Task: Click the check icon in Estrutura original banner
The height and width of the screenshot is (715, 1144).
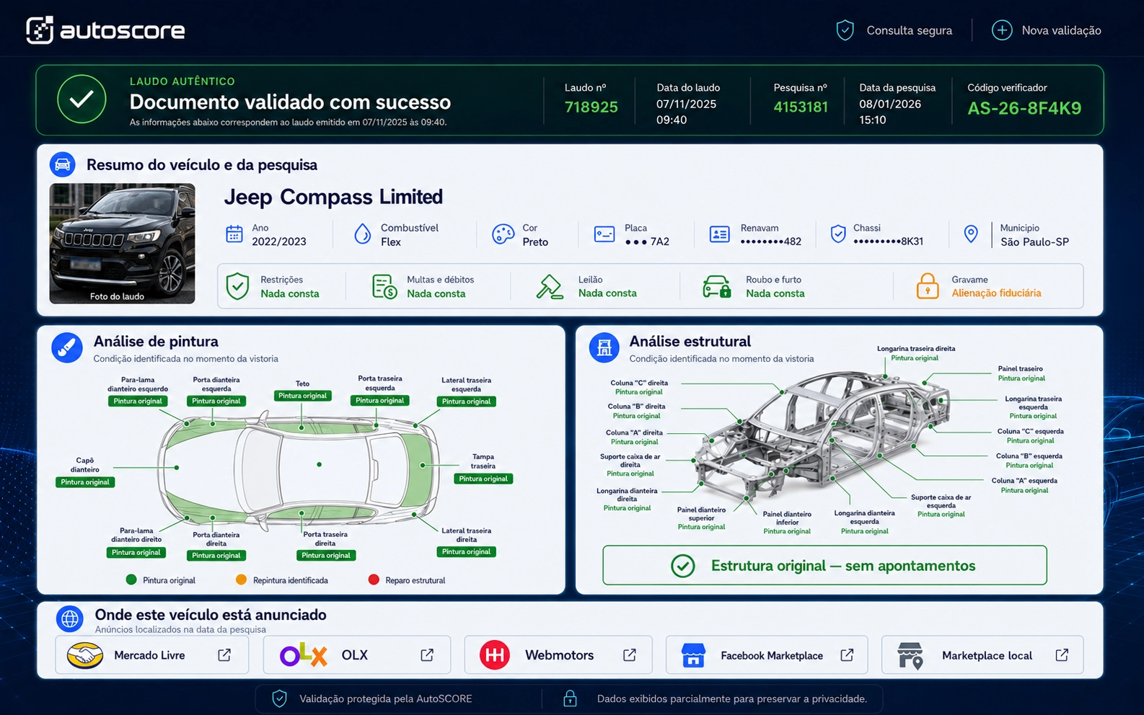Action: point(682,566)
